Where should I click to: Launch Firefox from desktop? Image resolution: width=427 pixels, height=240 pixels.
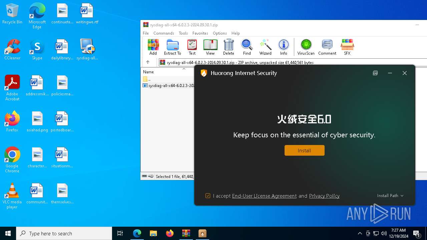[x=12, y=122]
